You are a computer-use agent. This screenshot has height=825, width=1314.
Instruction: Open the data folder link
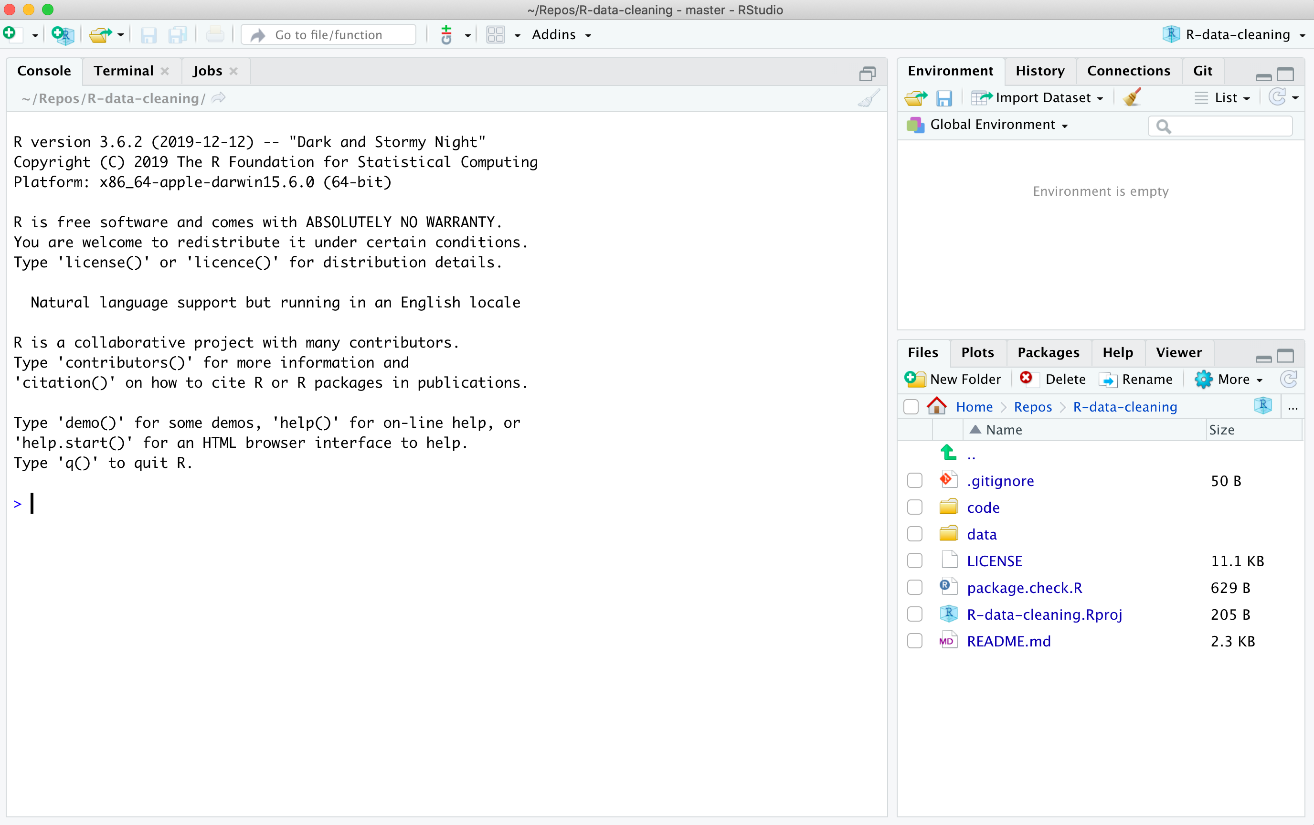pos(981,534)
